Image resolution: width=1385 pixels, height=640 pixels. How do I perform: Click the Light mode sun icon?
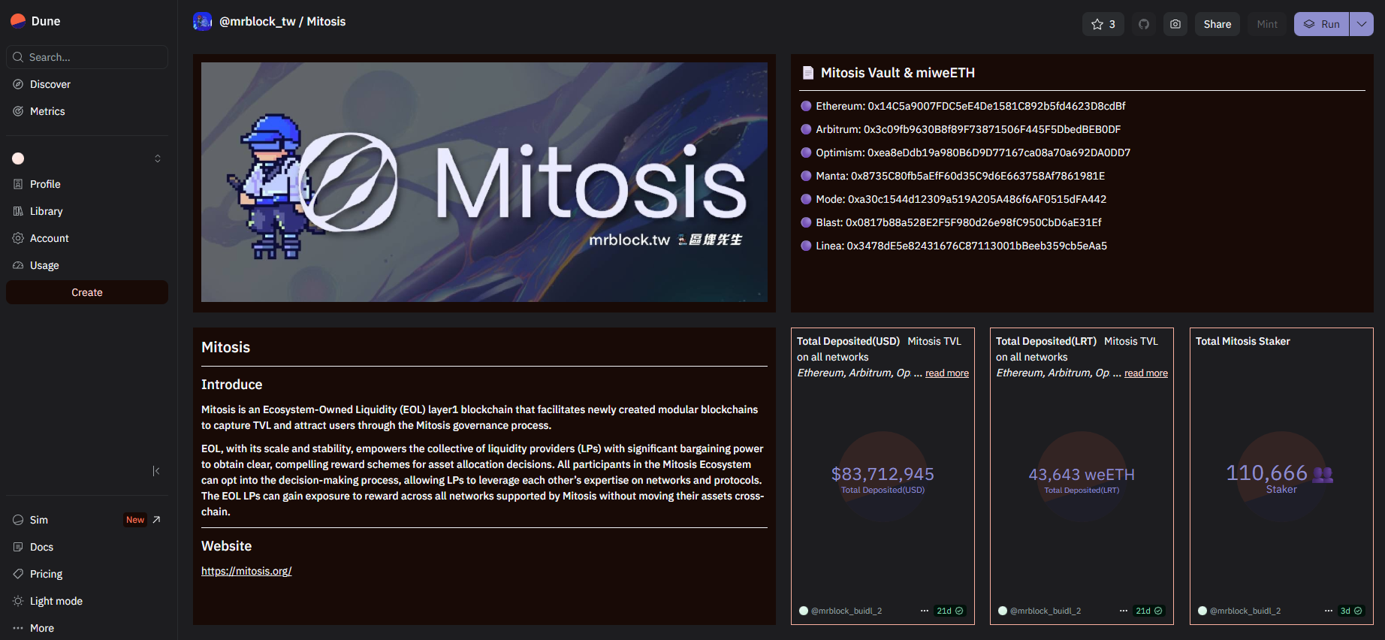pyautogui.click(x=18, y=601)
